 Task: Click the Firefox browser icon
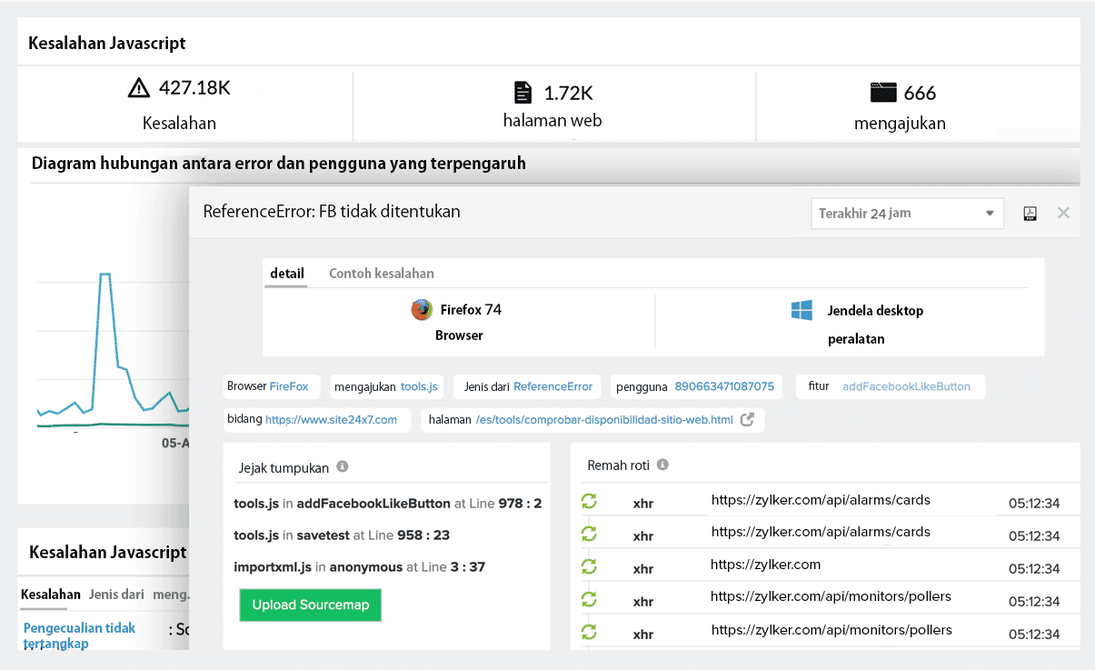tap(421, 309)
